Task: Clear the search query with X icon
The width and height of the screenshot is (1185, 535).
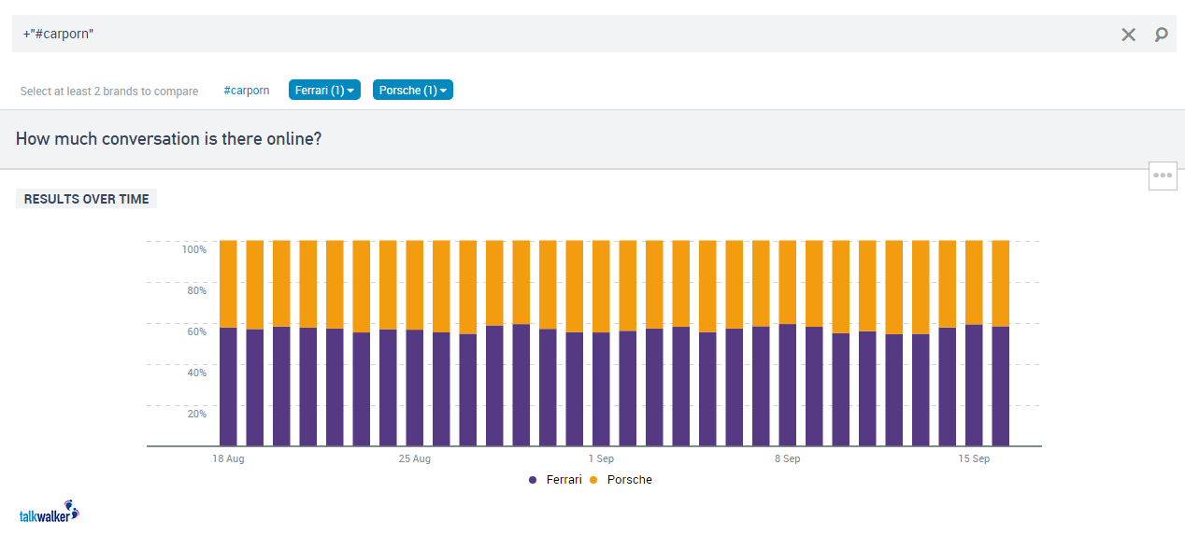Action: [x=1128, y=35]
